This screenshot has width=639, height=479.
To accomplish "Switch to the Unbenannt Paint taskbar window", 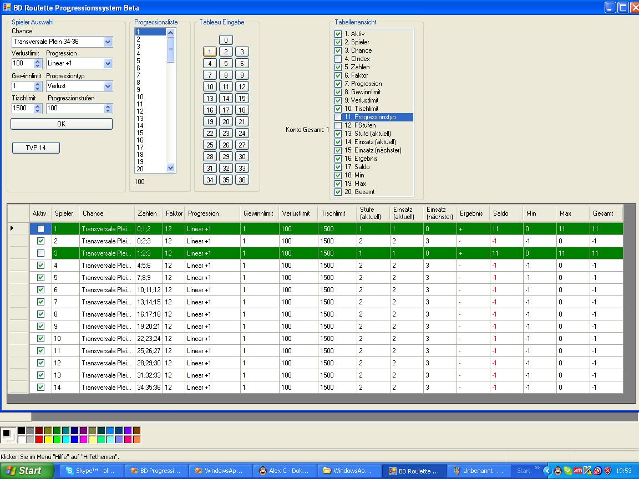I will pos(479,471).
